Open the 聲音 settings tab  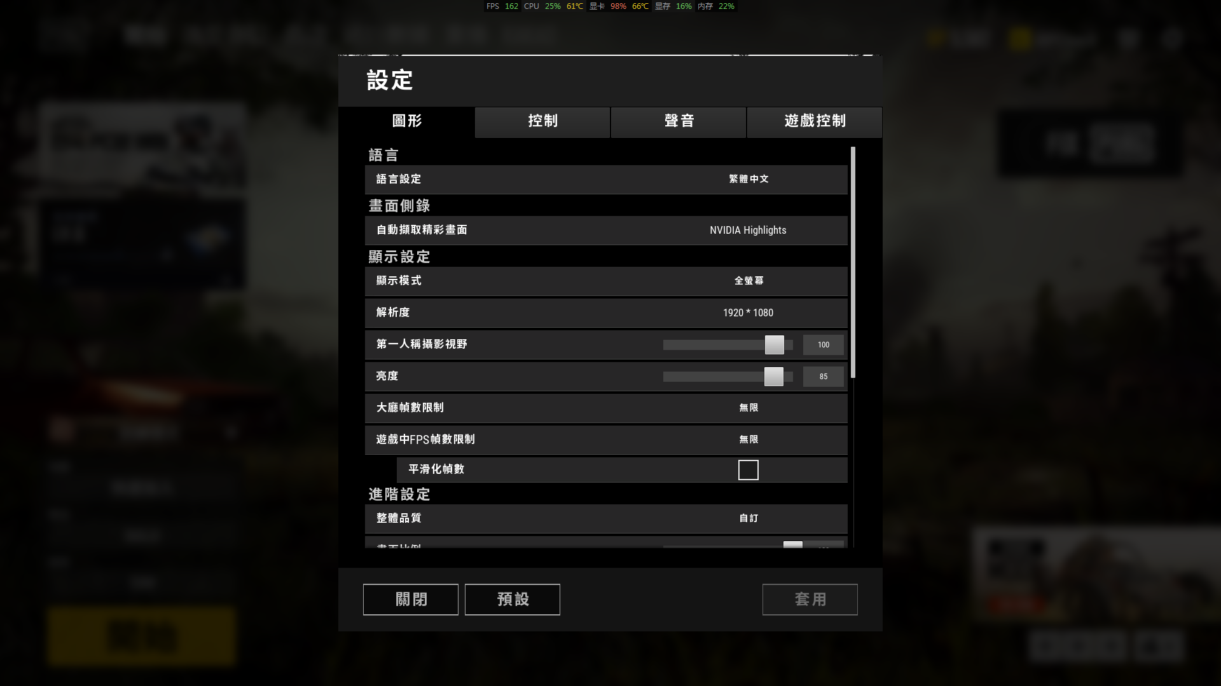coord(679,122)
